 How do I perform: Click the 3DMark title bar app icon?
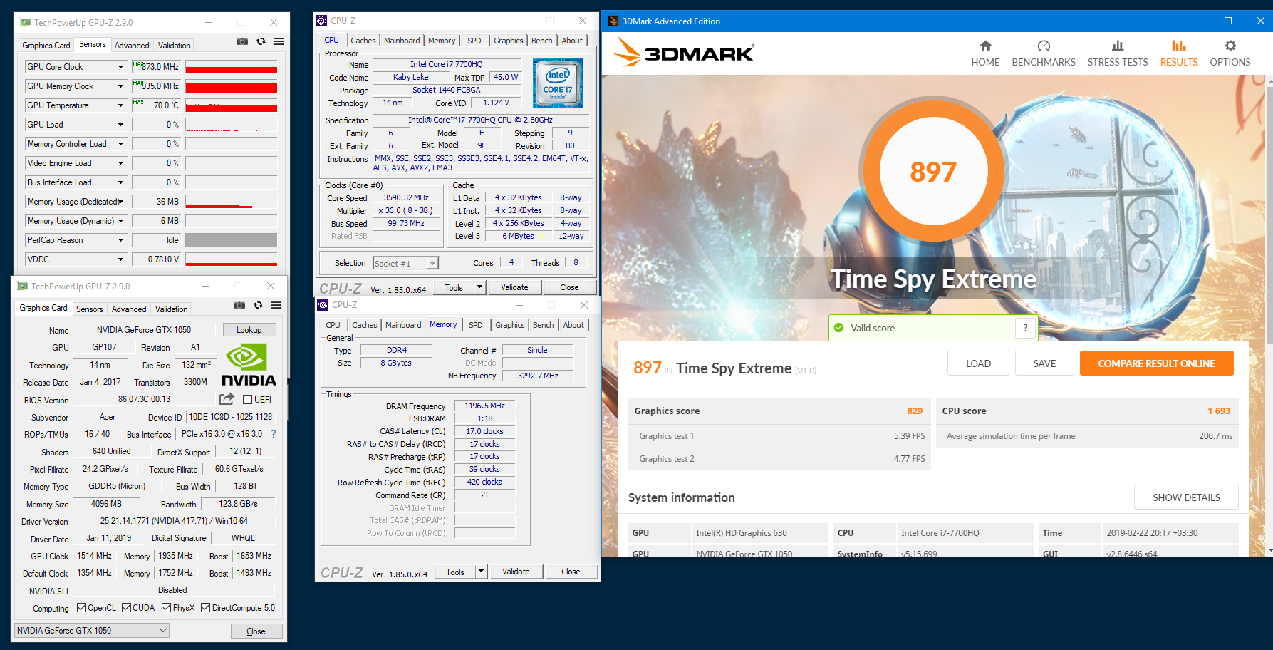pos(613,21)
